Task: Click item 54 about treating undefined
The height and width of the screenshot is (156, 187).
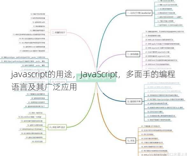Action: click(30, 117)
